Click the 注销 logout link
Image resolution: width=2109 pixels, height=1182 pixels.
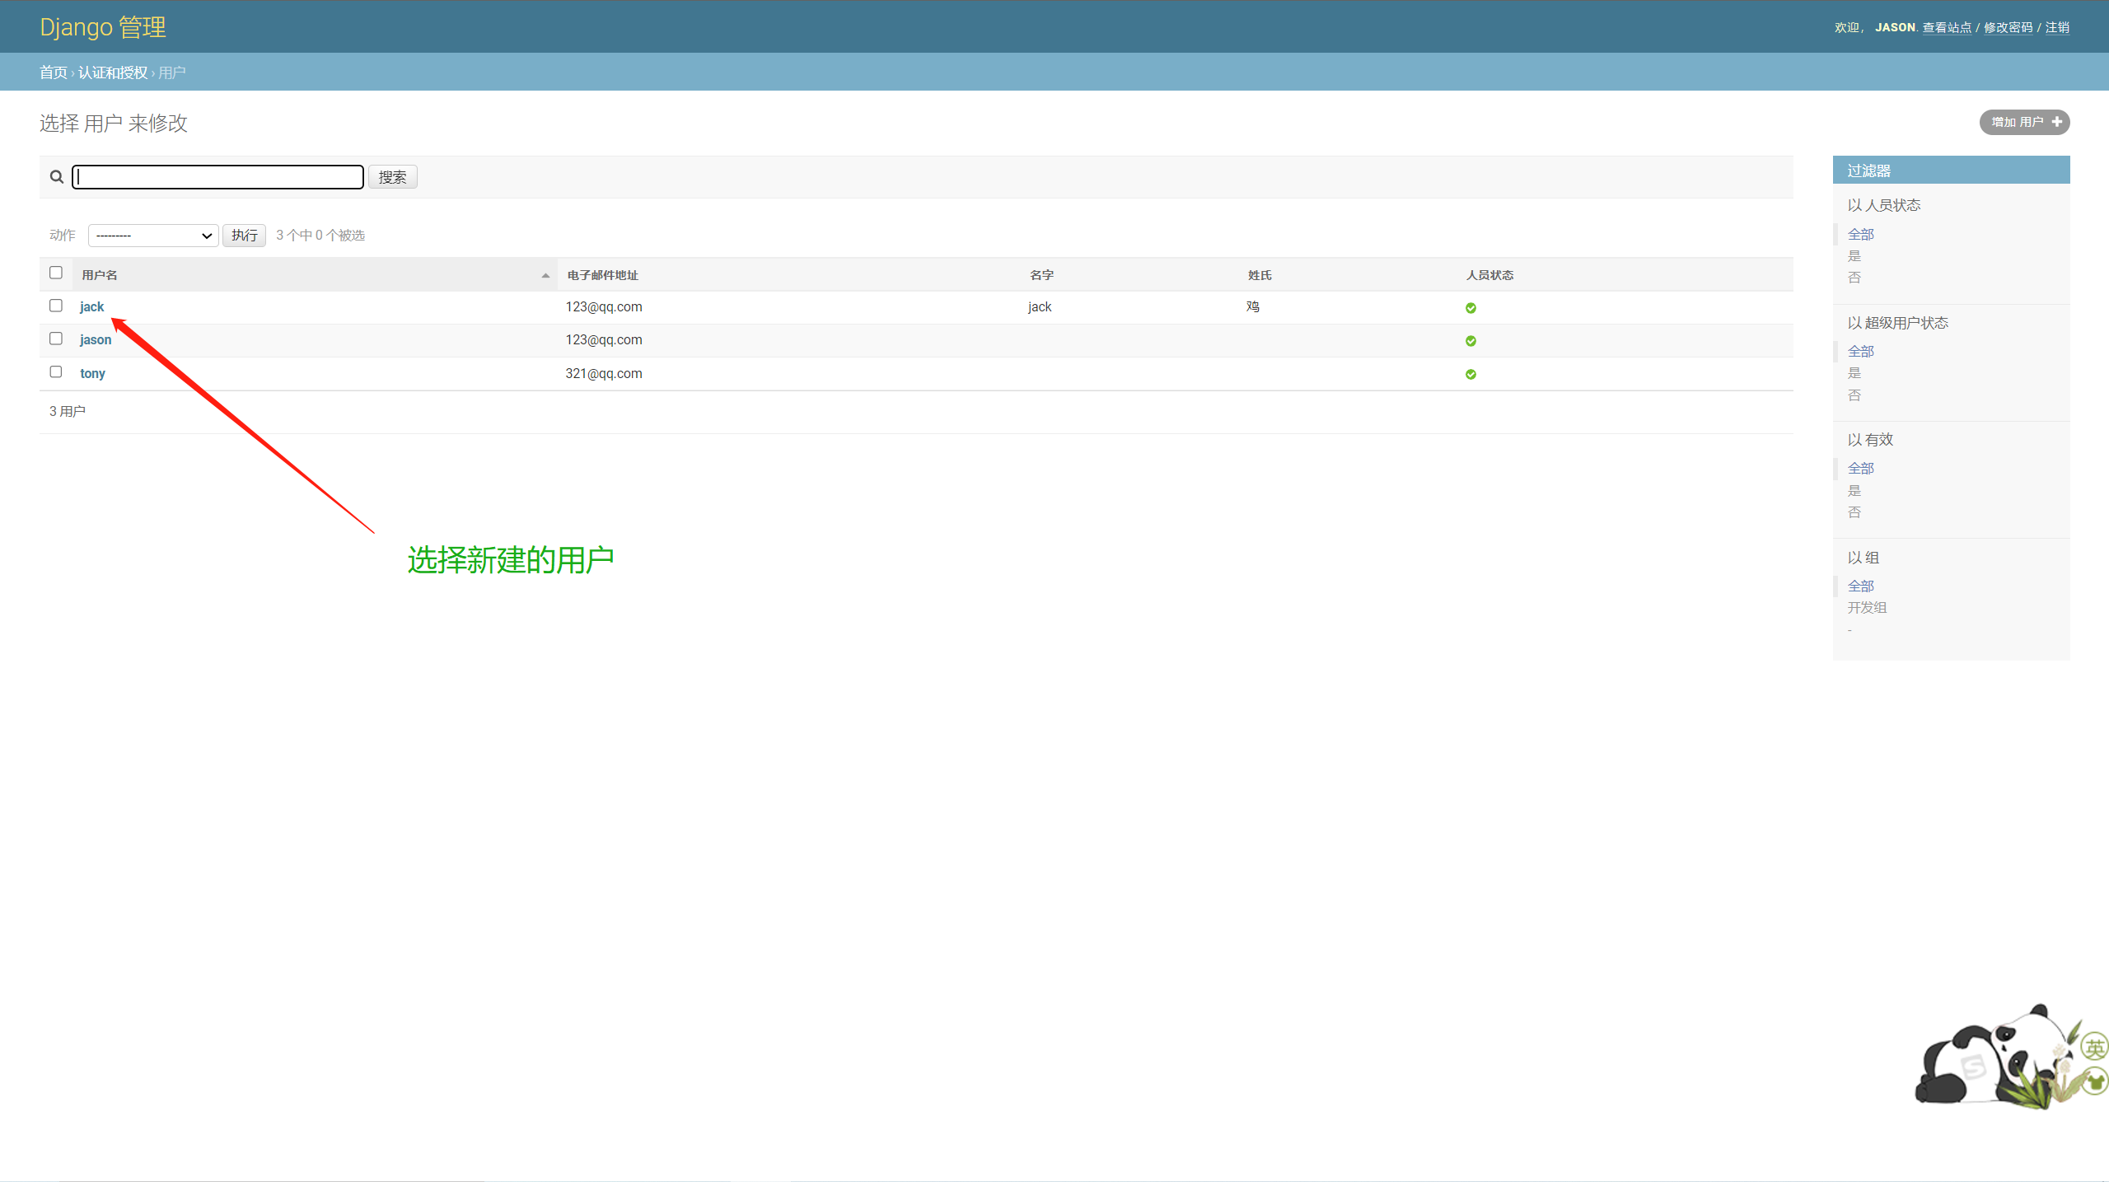coord(2056,28)
